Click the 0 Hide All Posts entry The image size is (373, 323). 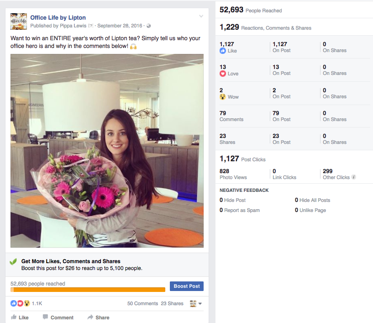pos(312,200)
